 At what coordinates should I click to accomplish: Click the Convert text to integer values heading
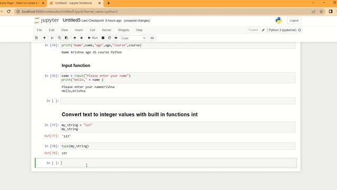click(130, 115)
